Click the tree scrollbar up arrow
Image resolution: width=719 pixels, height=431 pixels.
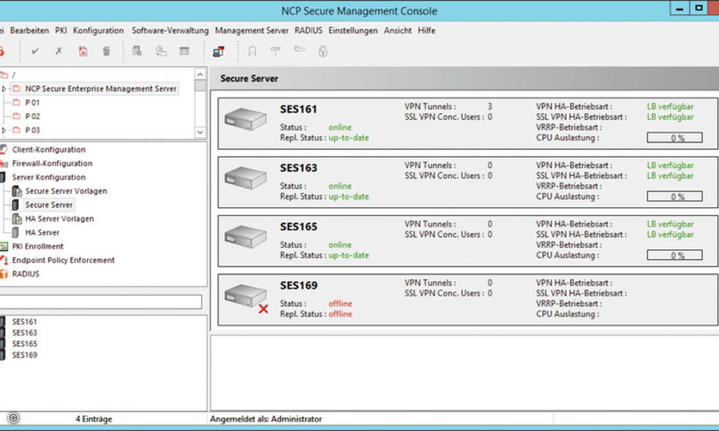click(x=200, y=73)
